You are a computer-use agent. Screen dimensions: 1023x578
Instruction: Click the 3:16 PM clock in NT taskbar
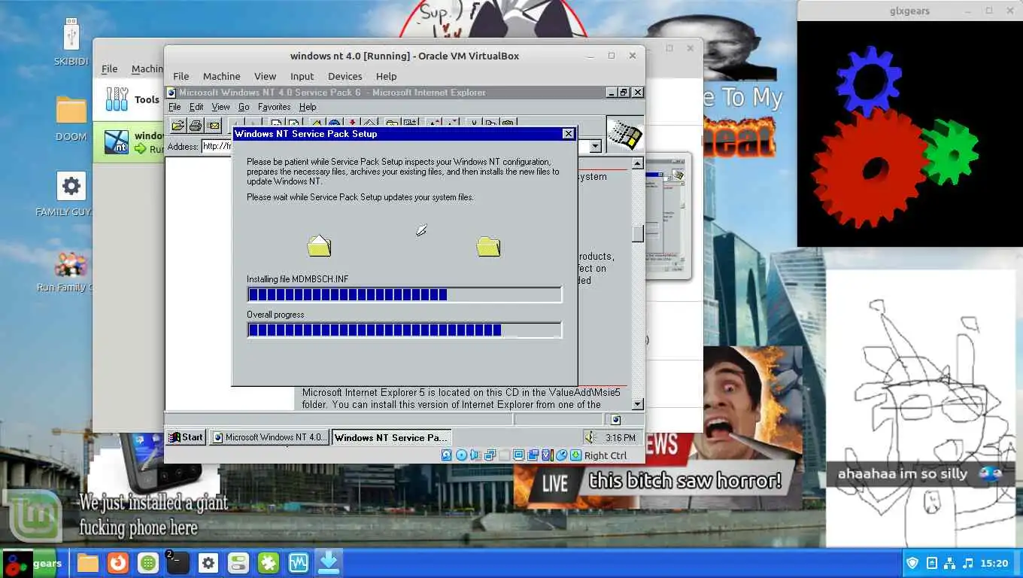tap(621, 437)
